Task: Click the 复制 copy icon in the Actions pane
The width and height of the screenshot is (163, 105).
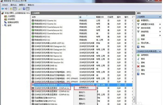Action: 138,63
